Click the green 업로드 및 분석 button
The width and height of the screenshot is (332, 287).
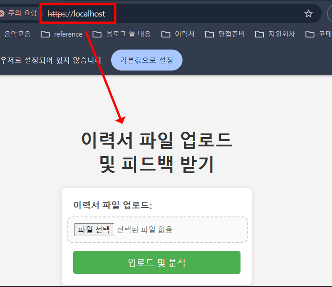[x=157, y=262]
